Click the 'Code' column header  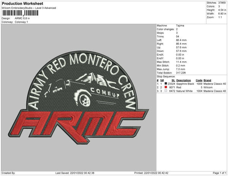click(x=199, y=80)
